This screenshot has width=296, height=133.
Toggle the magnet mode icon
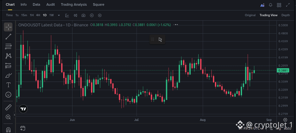pyautogui.click(x=8, y=130)
